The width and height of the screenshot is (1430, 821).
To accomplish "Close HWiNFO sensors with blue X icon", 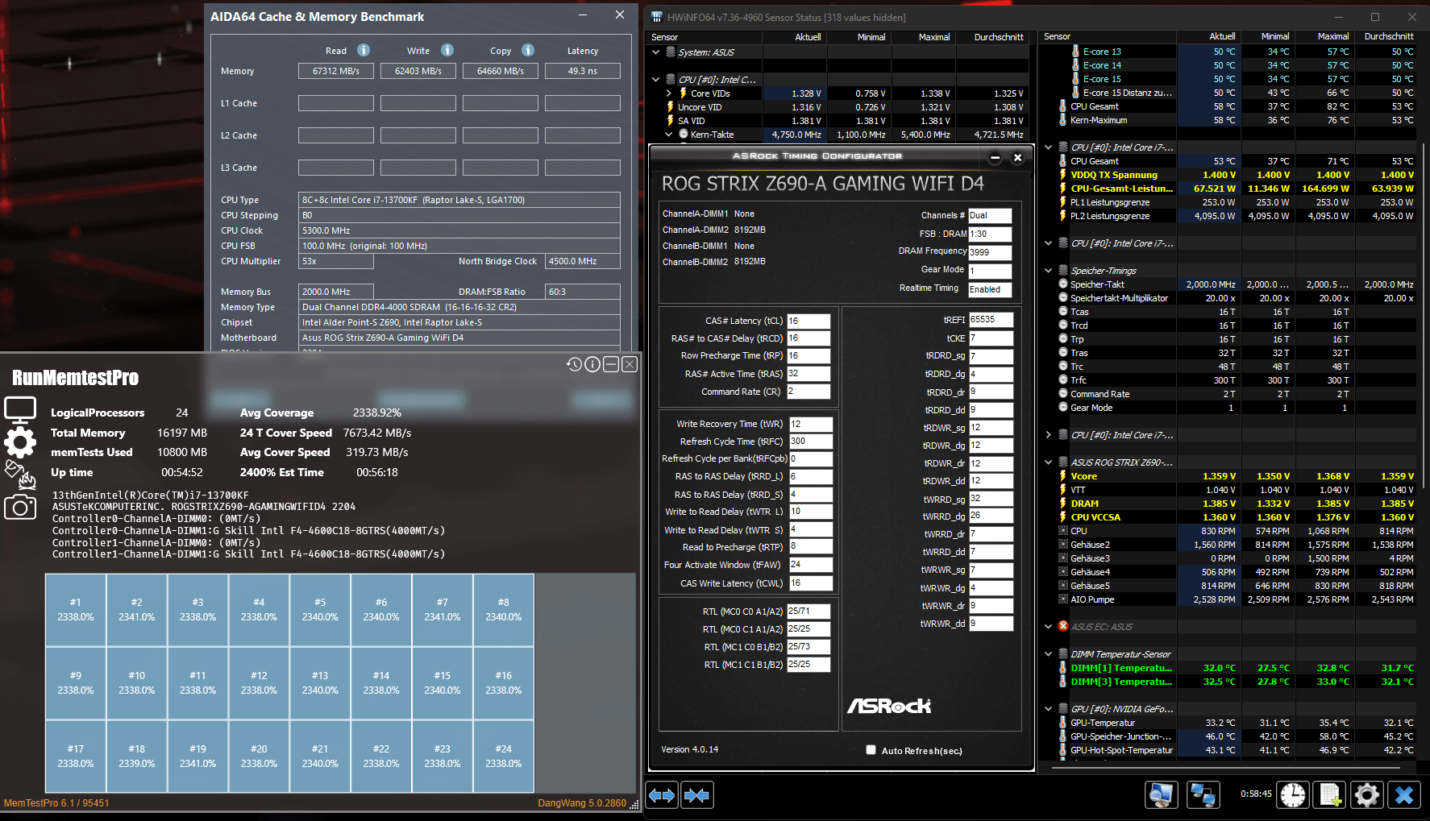I will [1404, 795].
